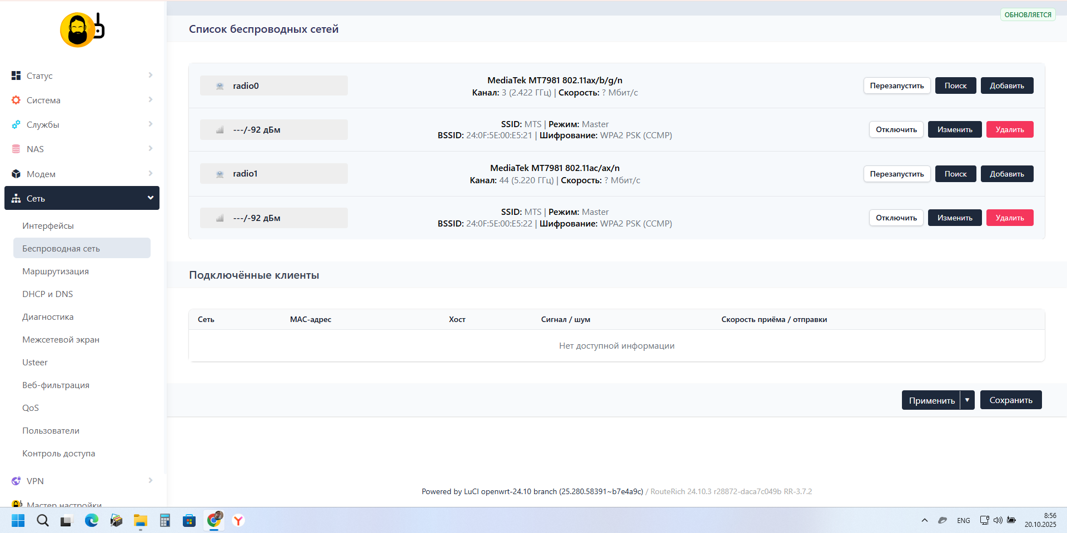The height and width of the screenshot is (533, 1067).
Task: Open the Применить dropdown arrow
Action: pyautogui.click(x=967, y=400)
